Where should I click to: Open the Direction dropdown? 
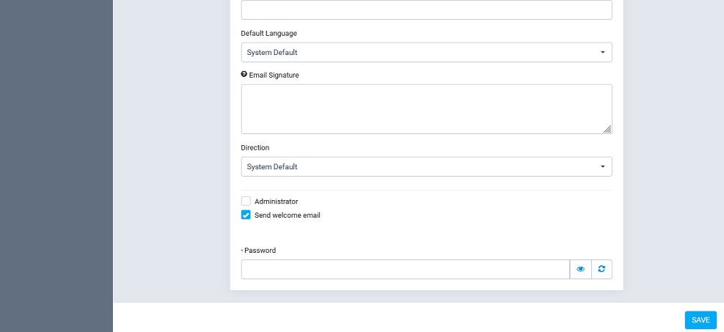pos(427,166)
